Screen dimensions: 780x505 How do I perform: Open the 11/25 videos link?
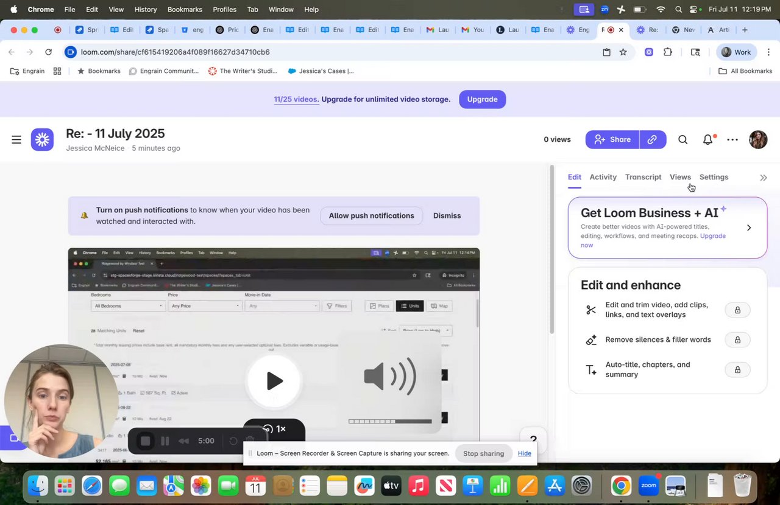pos(296,99)
